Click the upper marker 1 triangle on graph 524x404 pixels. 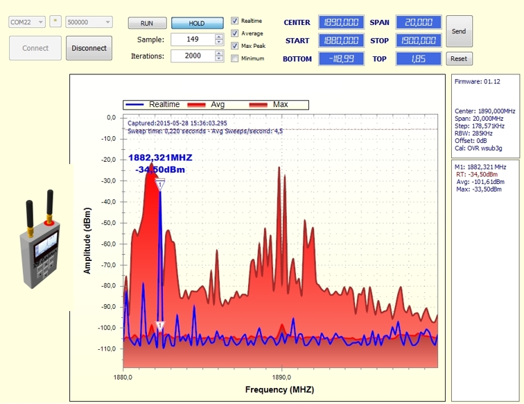click(160, 185)
